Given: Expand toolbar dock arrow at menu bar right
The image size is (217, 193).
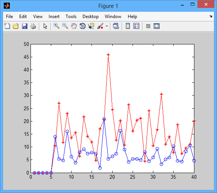Looking at the screenshot, I should (211, 17).
